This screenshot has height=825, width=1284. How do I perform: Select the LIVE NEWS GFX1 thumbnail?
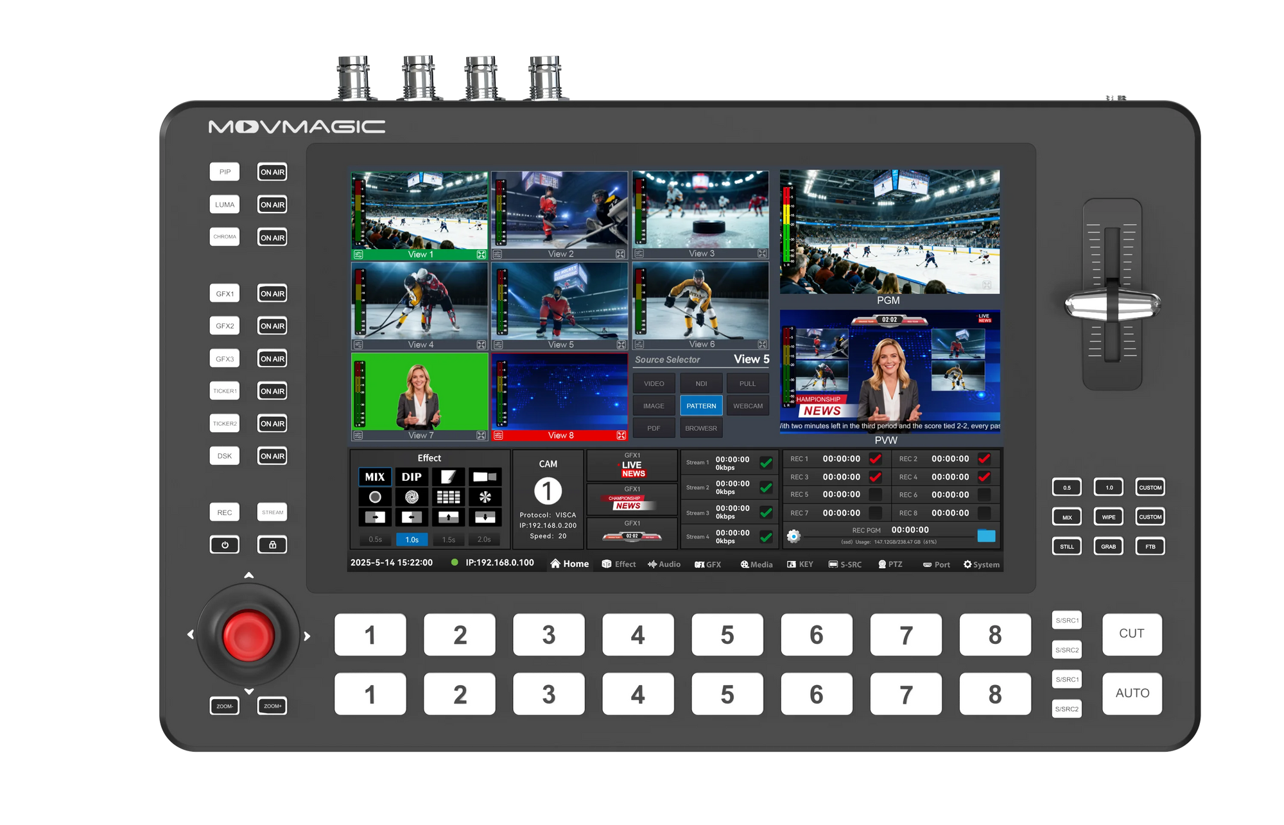[x=632, y=466]
